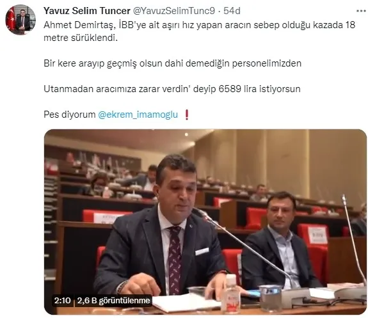Viewport: 368px width, 318px height.
Task: Click the 2,6 B görüntülenme view count
Action: tap(113, 300)
